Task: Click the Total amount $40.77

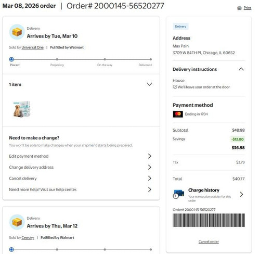Action: click(239, 179)
